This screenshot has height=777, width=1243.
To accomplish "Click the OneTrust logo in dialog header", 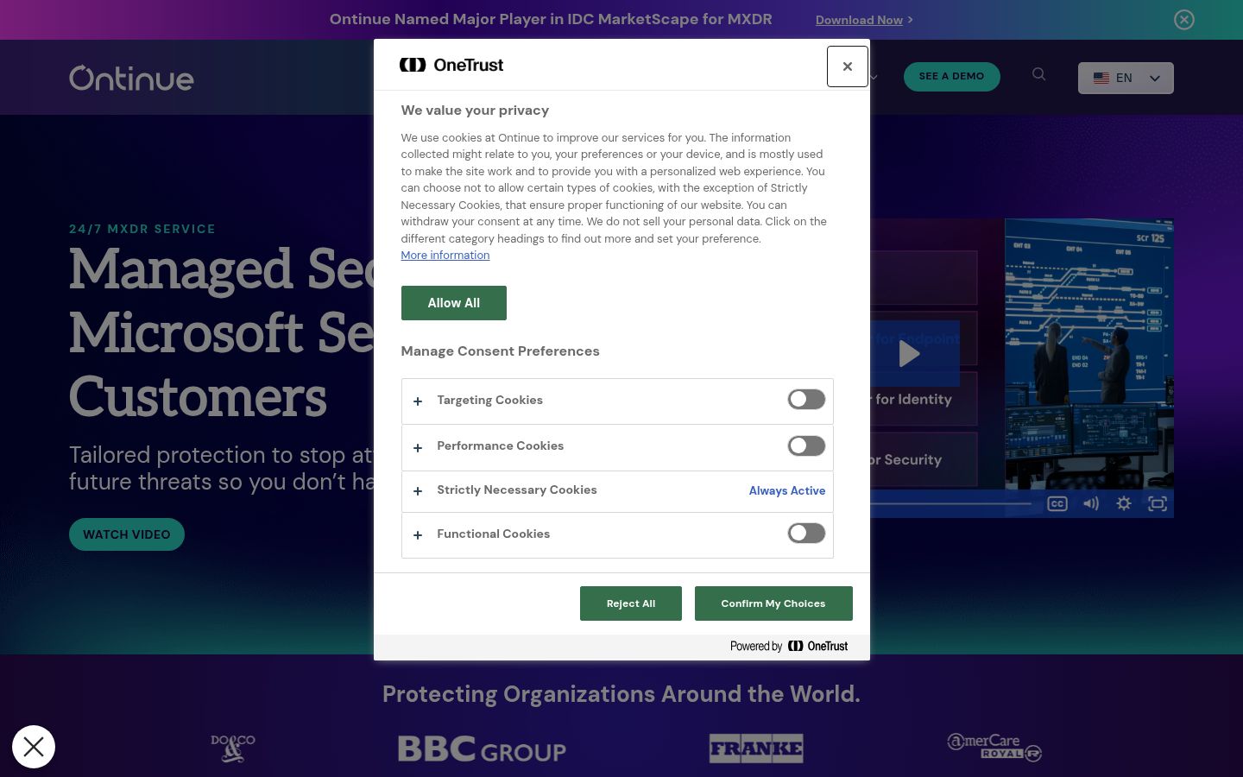I will (451, 65).
